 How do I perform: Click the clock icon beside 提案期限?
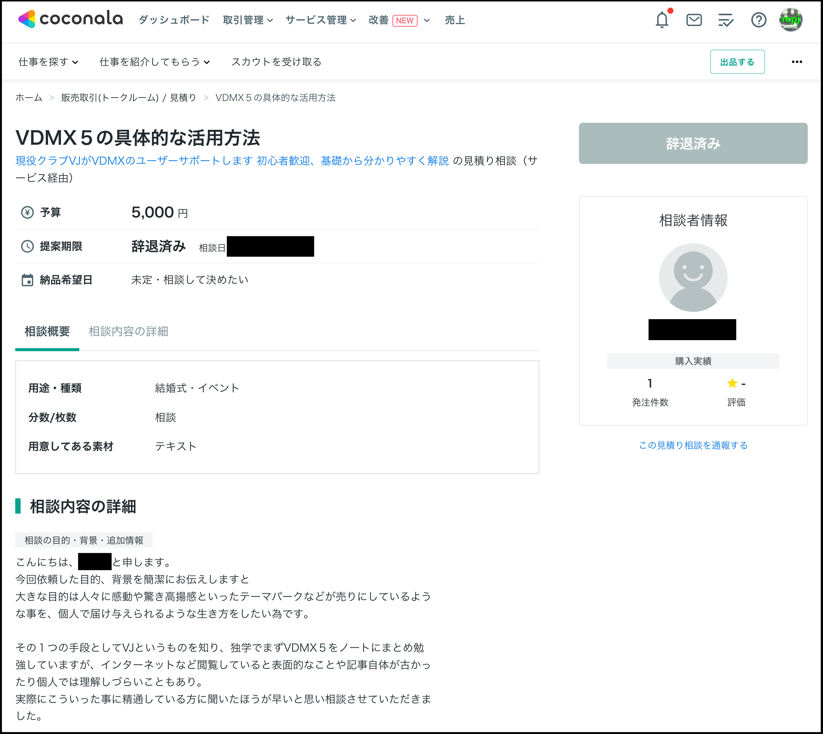27,246
